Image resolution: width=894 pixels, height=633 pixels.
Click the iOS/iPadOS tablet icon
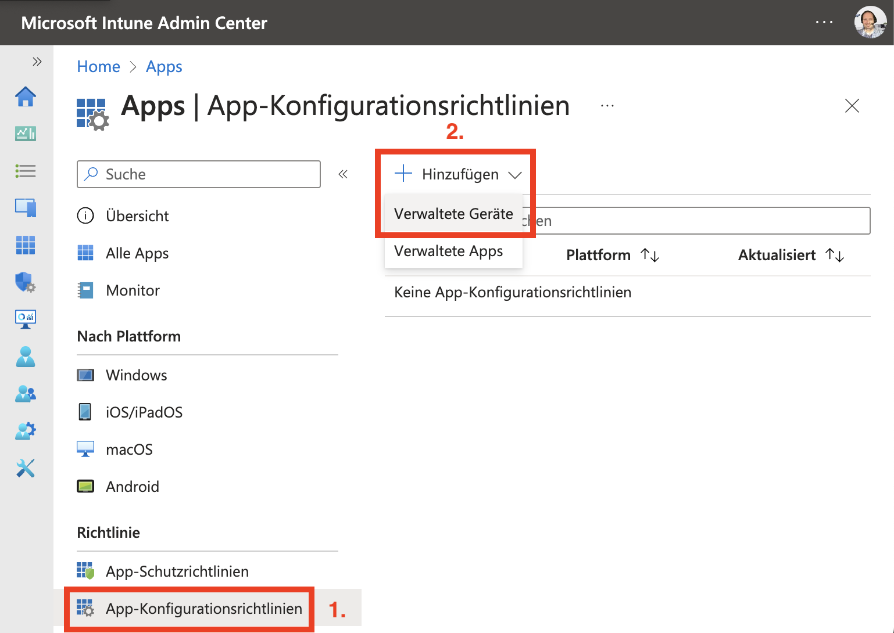coord(85,412)
